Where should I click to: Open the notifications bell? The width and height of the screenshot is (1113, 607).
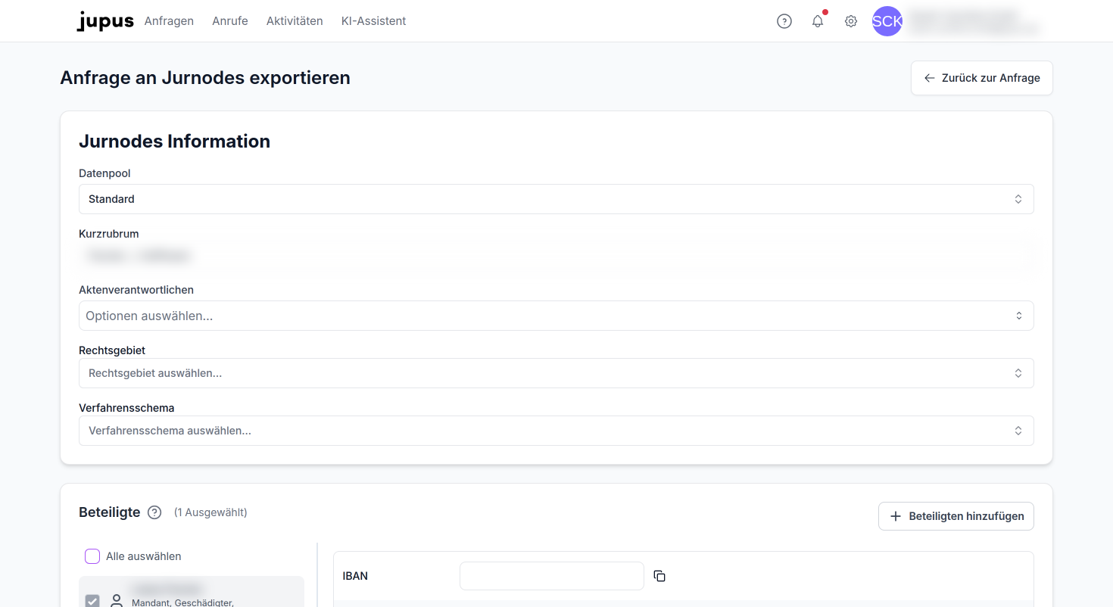point(818,21)
